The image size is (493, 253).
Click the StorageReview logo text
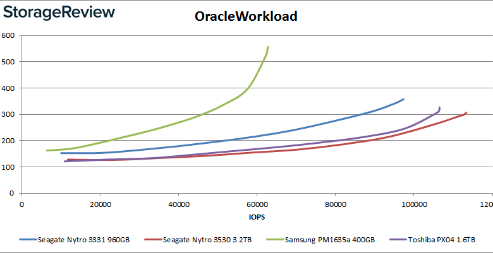click(x=59, y=13)
